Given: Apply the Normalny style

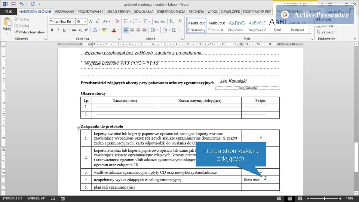Looking at the screenshot, I should [x=196, y=25].
